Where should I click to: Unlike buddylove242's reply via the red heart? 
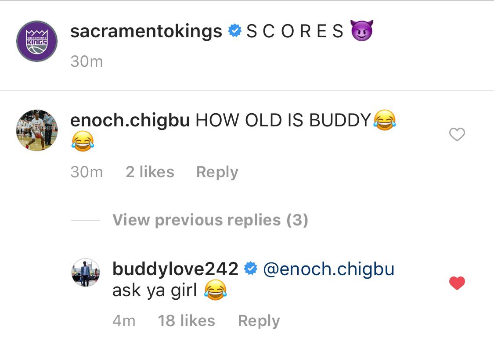(x=457, y=283)
